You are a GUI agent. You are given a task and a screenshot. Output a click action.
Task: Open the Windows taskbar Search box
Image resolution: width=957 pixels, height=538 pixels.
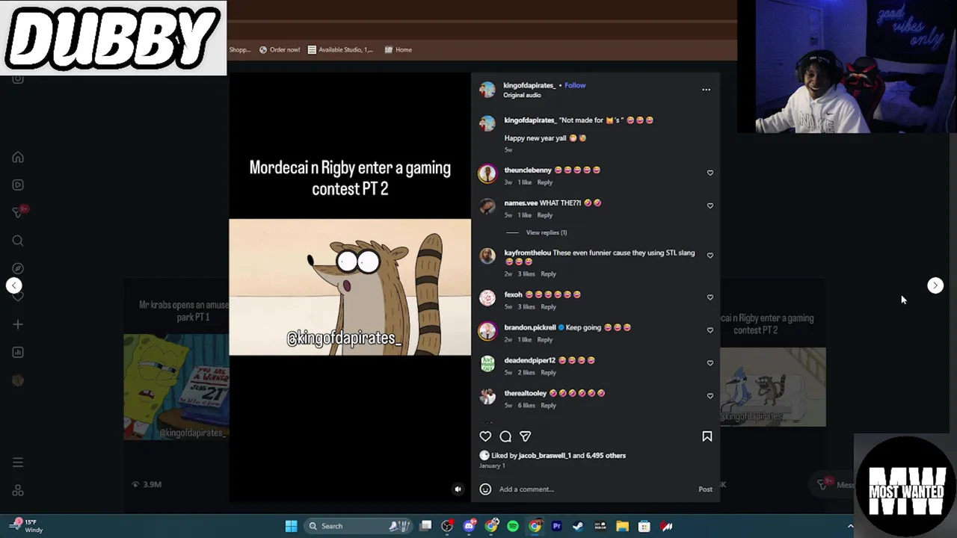pos(357,526)
